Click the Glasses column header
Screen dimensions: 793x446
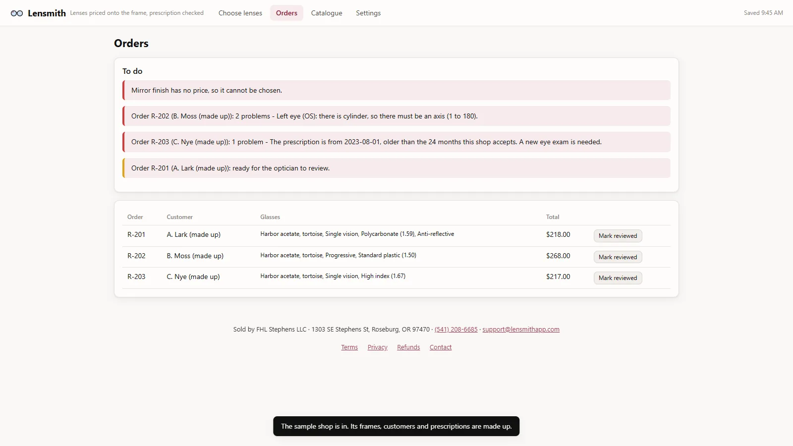coord(270,217)
